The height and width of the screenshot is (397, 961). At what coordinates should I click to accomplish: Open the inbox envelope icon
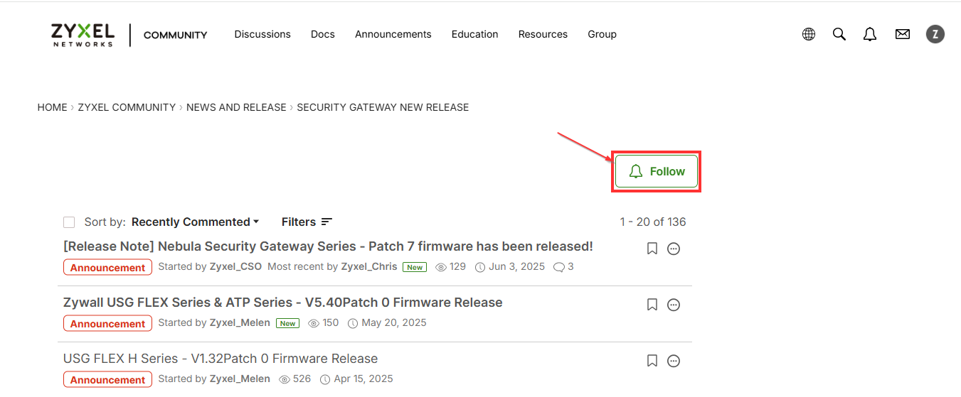coord(903,34)
